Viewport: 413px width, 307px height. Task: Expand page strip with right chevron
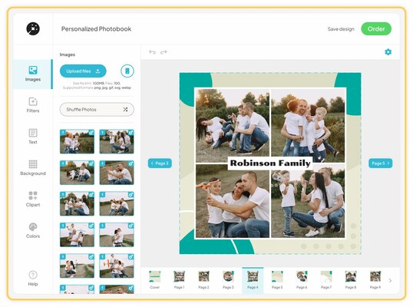coord(390,281)
